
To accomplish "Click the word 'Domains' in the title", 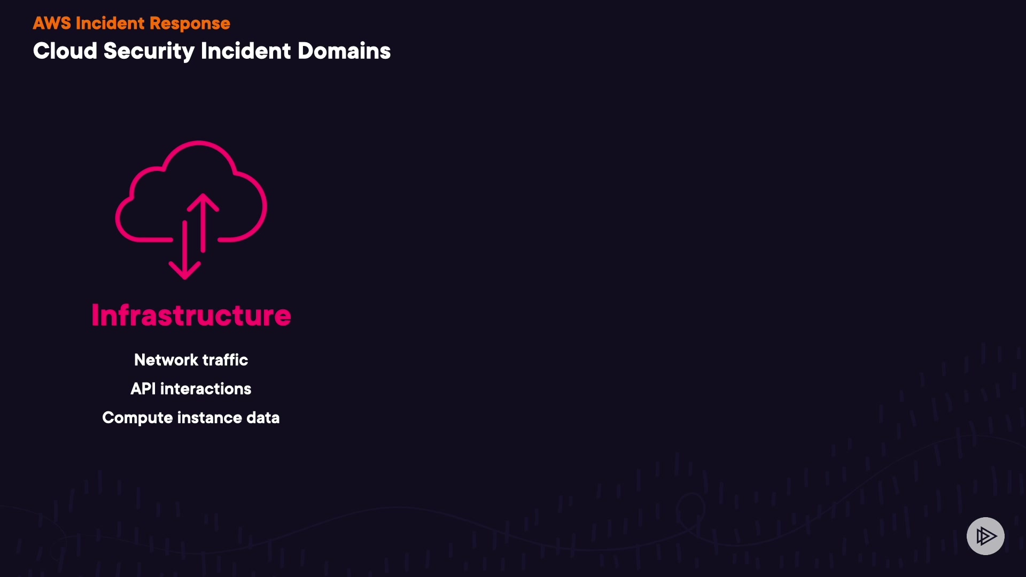I will tap(344, 51).
